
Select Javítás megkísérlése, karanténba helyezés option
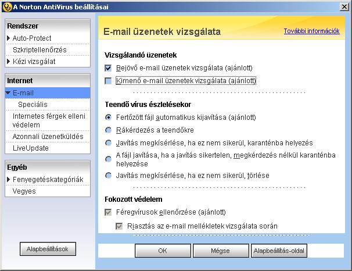109,143
